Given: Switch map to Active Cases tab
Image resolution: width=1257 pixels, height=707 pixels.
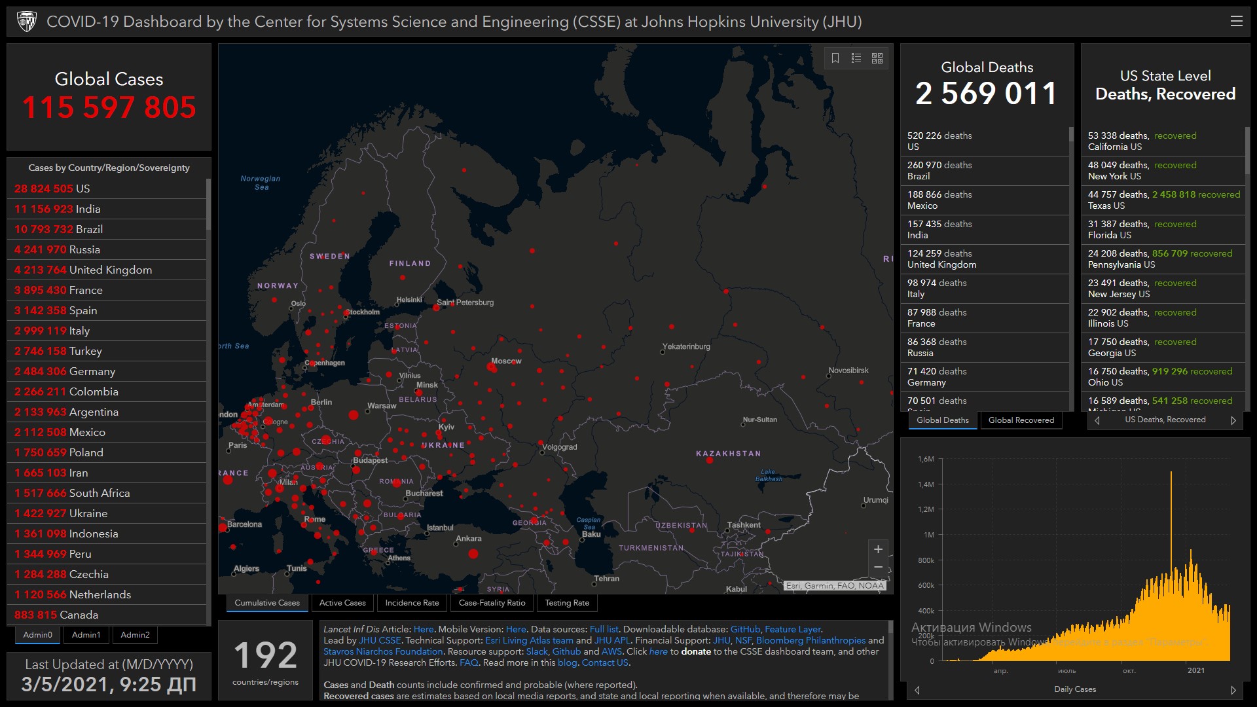Looking at the screenshot, I should (342, 603).
